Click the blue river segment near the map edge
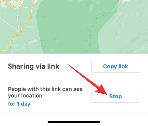 130,51
